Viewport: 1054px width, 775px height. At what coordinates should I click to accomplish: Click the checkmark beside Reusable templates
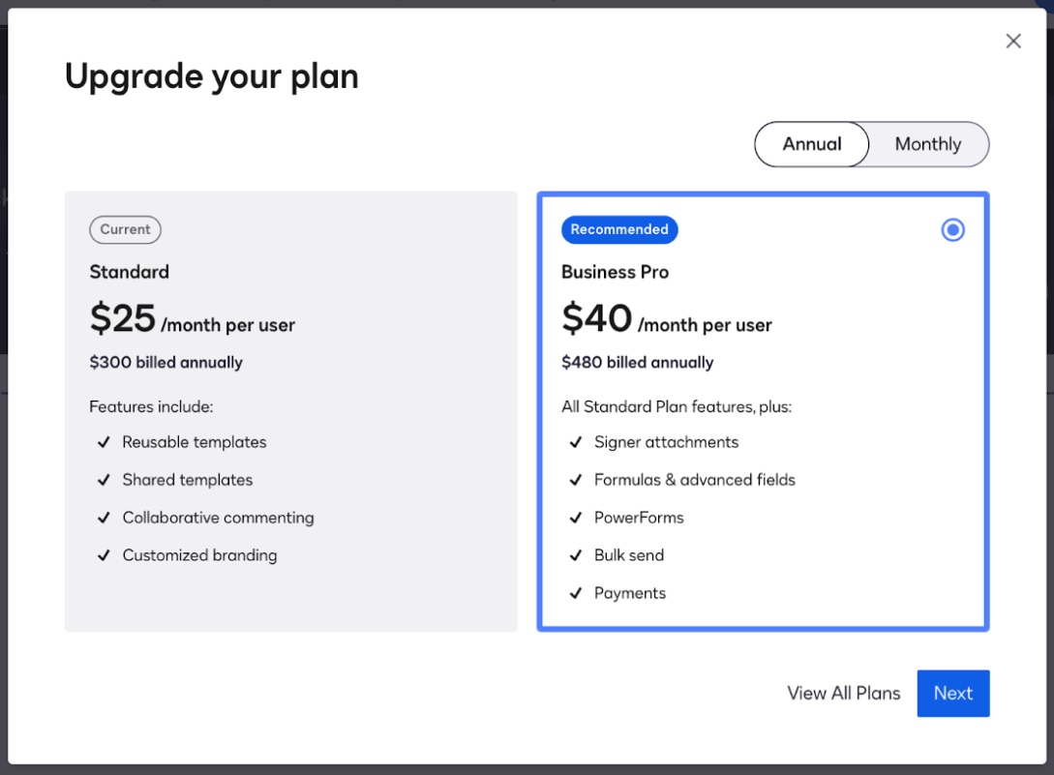[x=104, y=441]
